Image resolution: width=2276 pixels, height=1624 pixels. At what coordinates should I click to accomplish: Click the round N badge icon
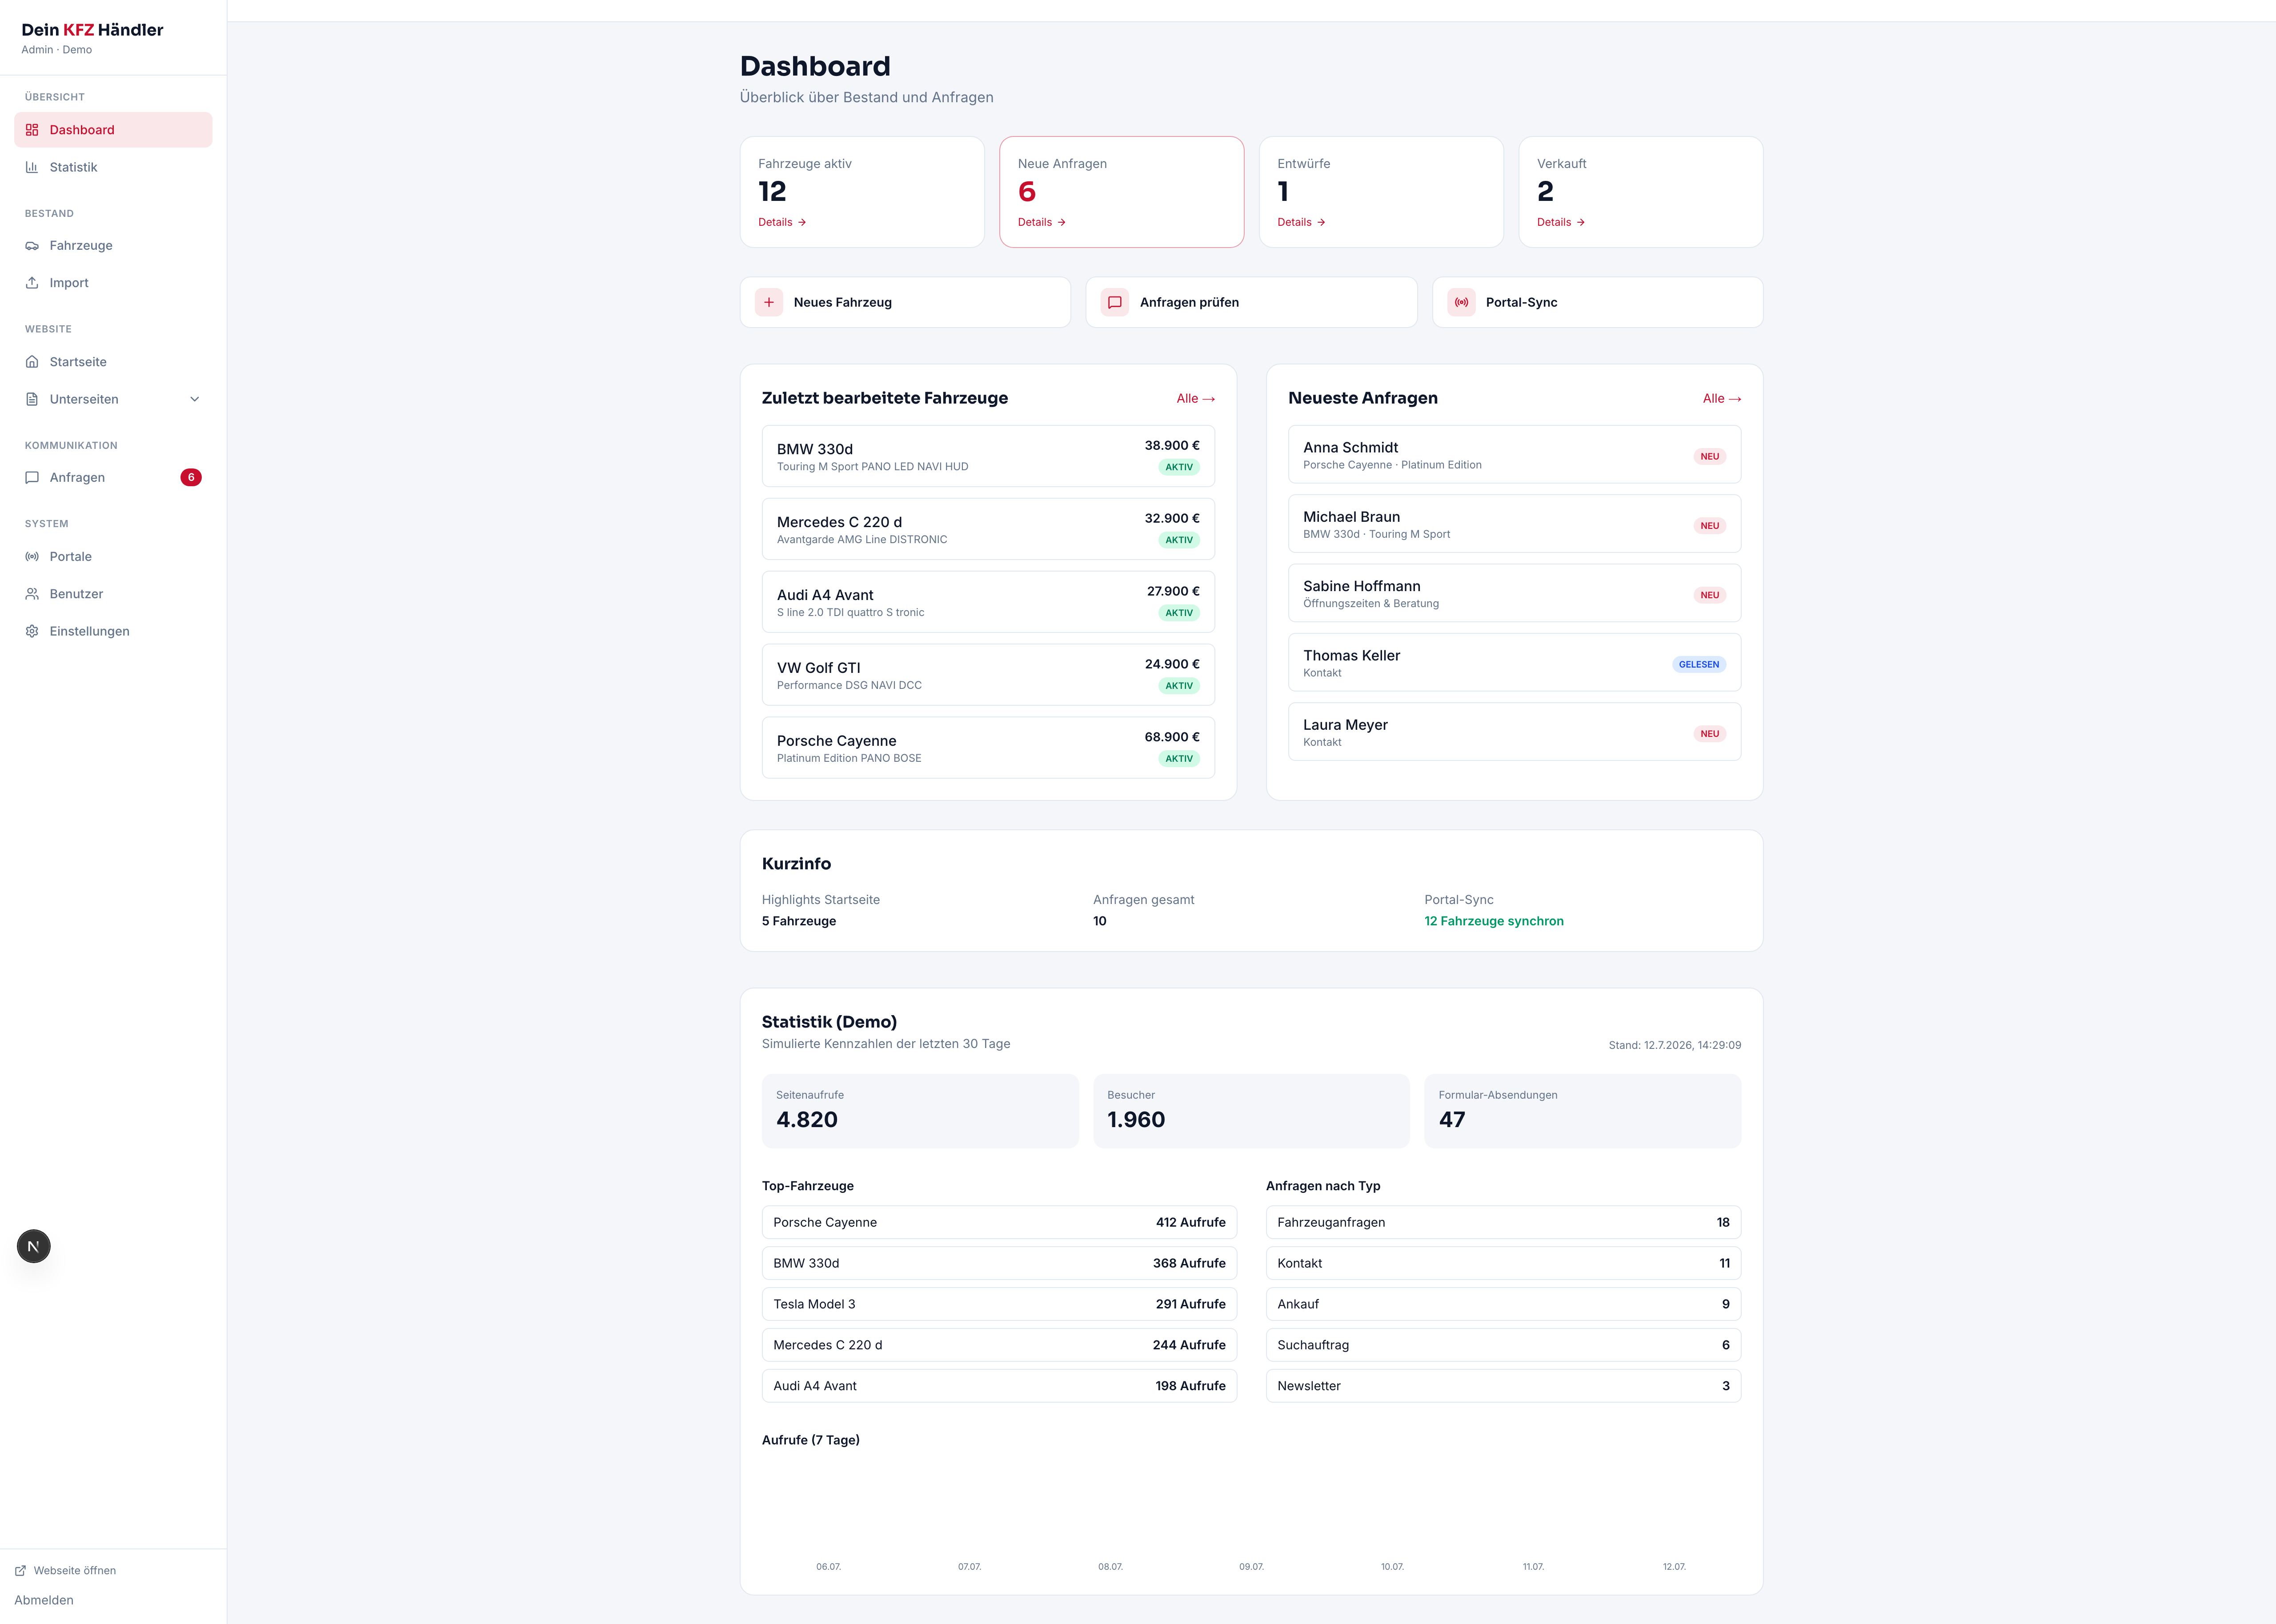coord(34,1246)
